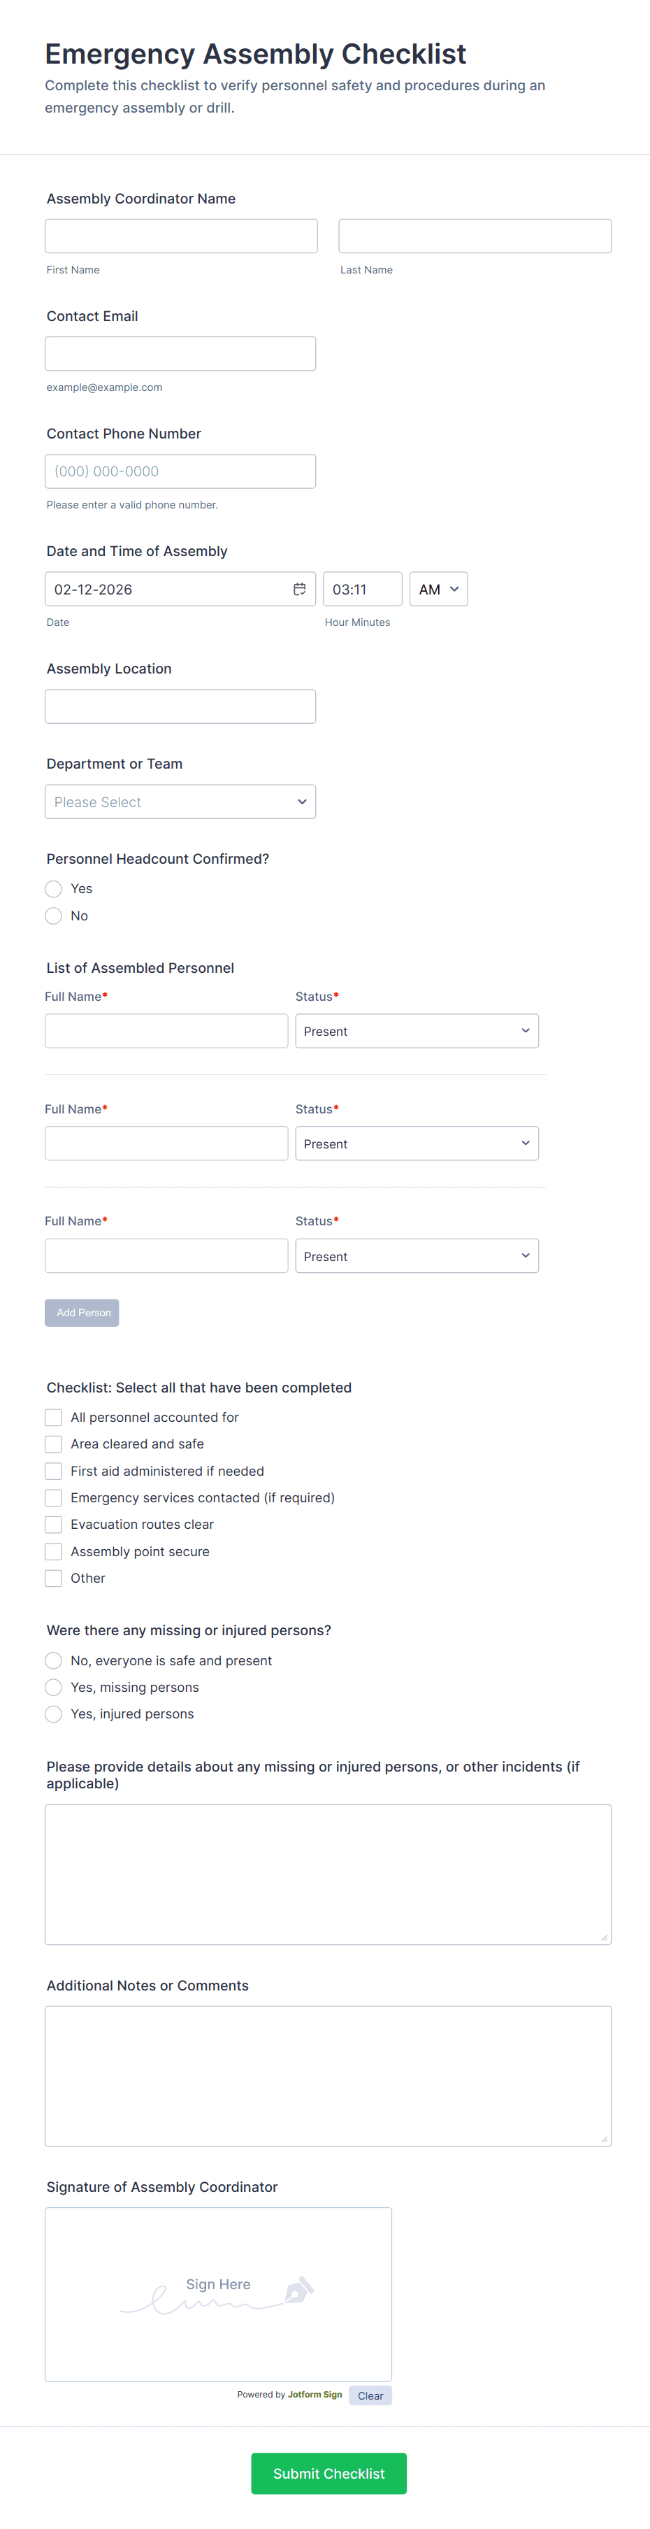Open the AM/PM dropdown

[x=438, y=589]
